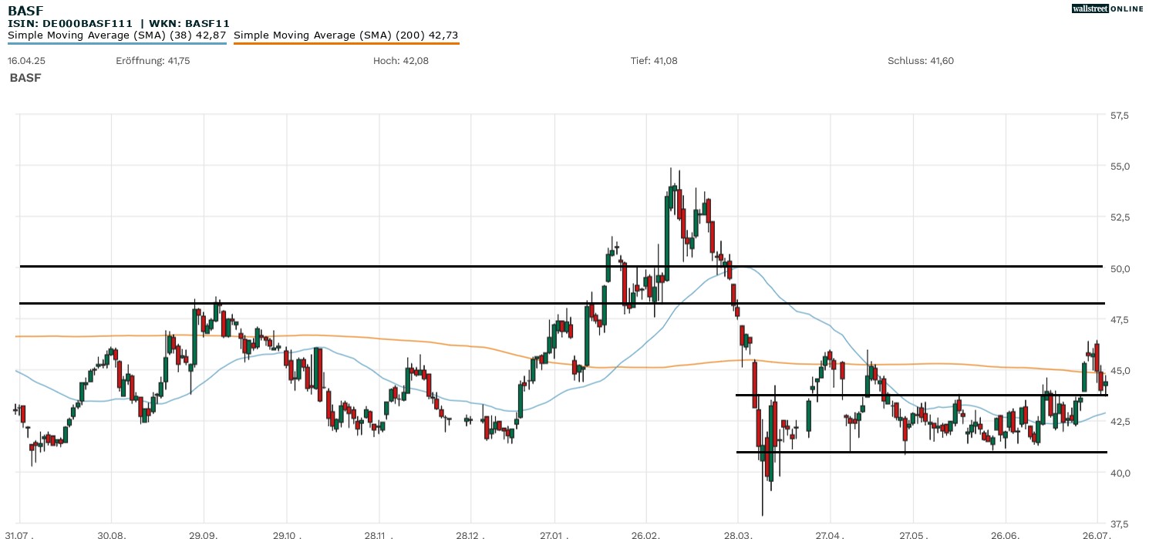This screenshot has height=539, width=1149.
Task: Click the Tief 41,08 value
Action: pos(654,61)
